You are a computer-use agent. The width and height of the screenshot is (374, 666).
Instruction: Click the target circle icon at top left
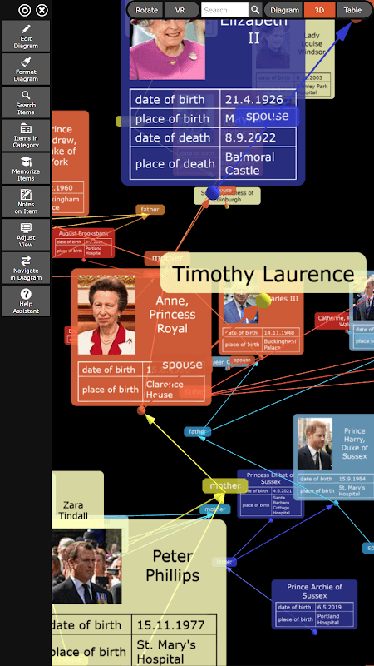click(25, 10)
